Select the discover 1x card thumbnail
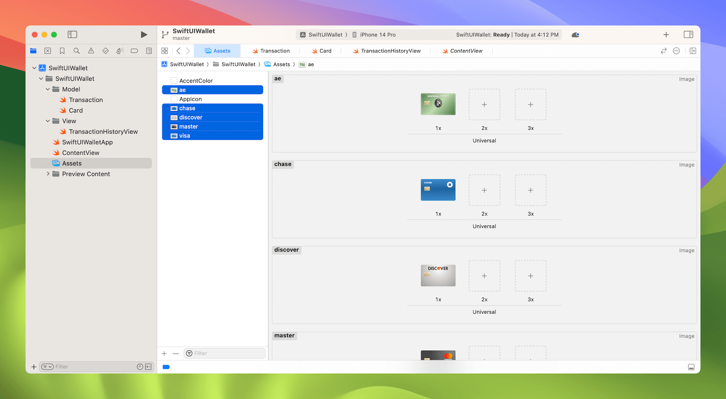 click(438, 276)
